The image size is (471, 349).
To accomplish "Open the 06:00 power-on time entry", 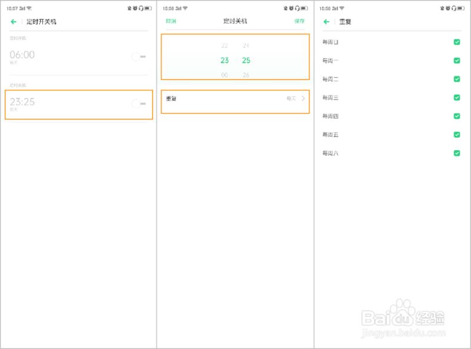I will tap(79, 56).
